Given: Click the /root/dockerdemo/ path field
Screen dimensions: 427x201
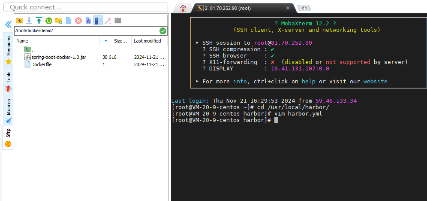Looking at the screenshot, I should point(87,31).
